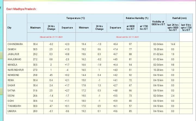Select the Minimum temperature column header

pyautogui.click(x=84, y=28)
